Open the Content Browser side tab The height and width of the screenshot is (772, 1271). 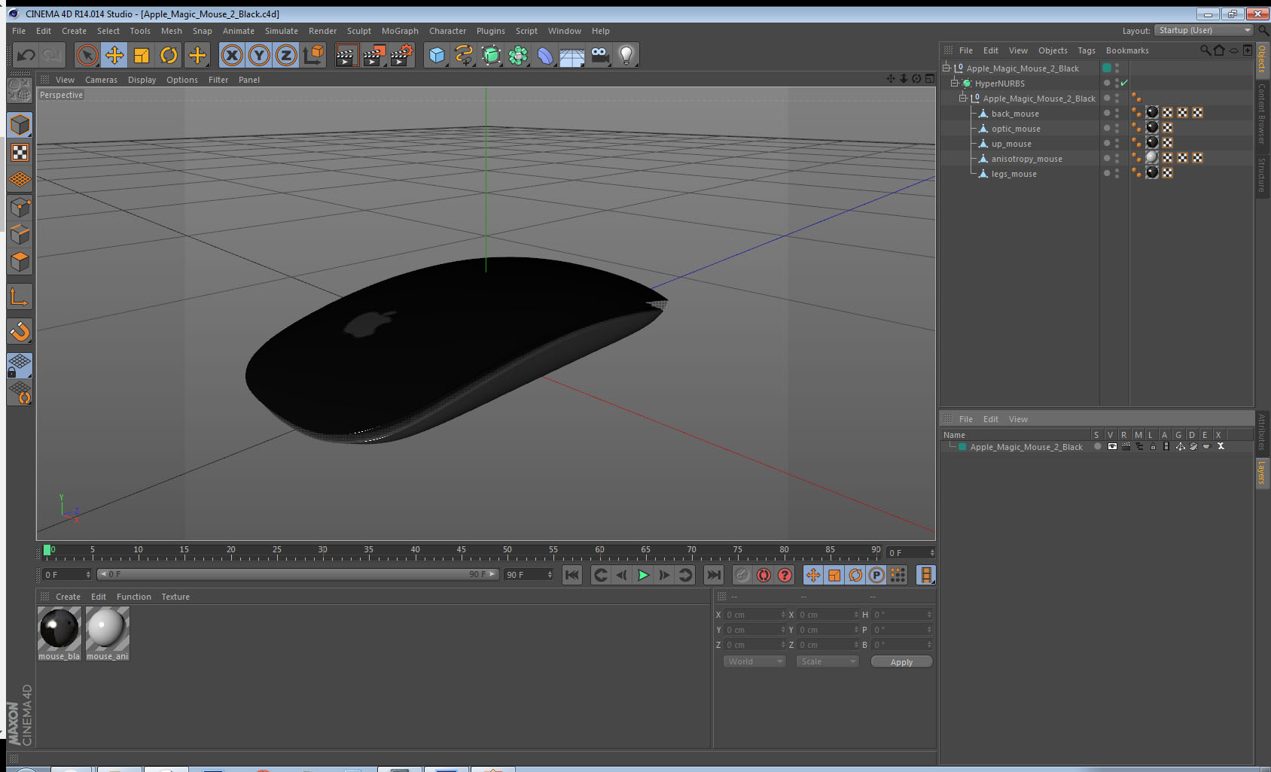pos(1262,113)
